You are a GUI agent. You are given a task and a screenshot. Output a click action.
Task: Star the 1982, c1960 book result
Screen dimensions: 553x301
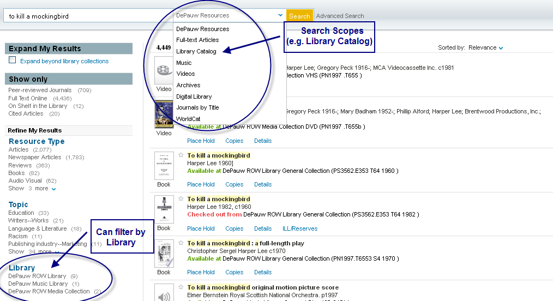coord(181,198)
